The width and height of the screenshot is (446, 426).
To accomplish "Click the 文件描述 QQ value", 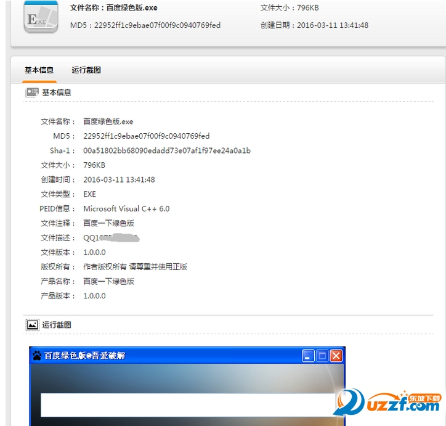I will (x=111, y=237).
